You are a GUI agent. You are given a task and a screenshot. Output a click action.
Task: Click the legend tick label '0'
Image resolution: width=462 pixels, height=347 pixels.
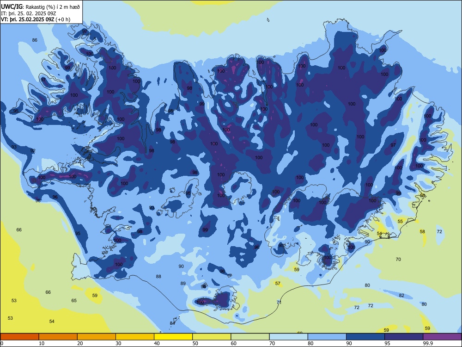pos(2,343)
